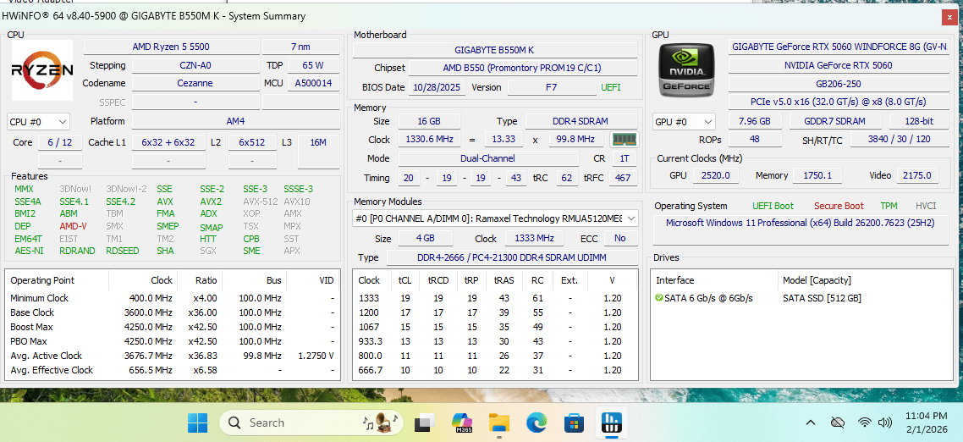Viewport: 963px width, 442px height.
Task: Click the Interface column header in Drives
Action: coord(675,280)
